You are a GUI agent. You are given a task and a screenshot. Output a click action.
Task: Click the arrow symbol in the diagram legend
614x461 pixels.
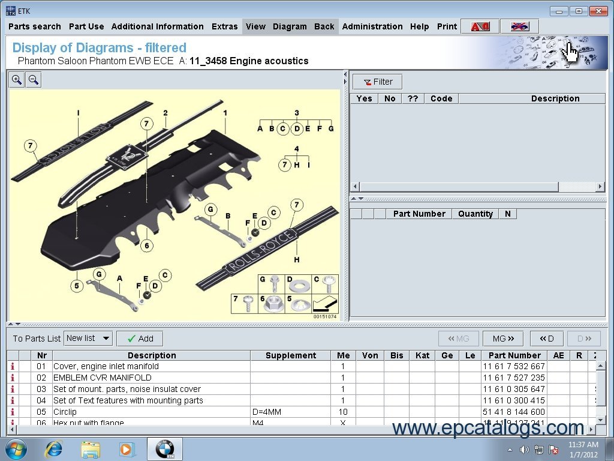[324, 303]
